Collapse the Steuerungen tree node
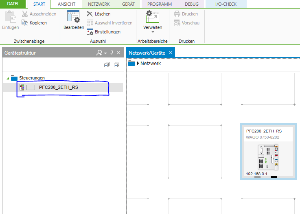 click(8, 78)
